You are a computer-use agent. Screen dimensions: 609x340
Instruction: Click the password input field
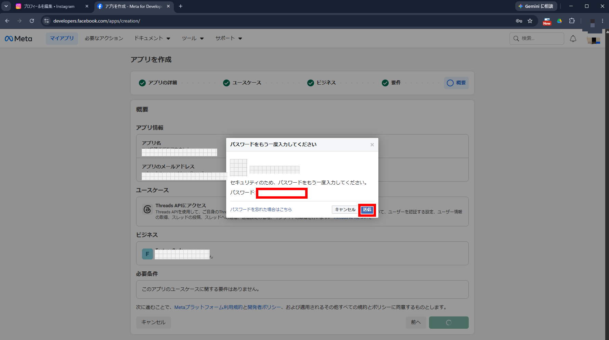[282, 193]
